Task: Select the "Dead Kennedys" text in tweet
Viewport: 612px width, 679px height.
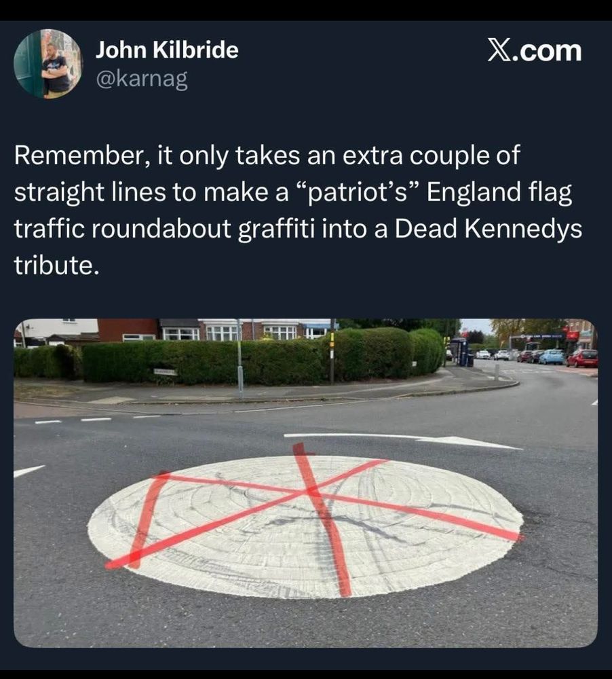Action: coord(488,229)
